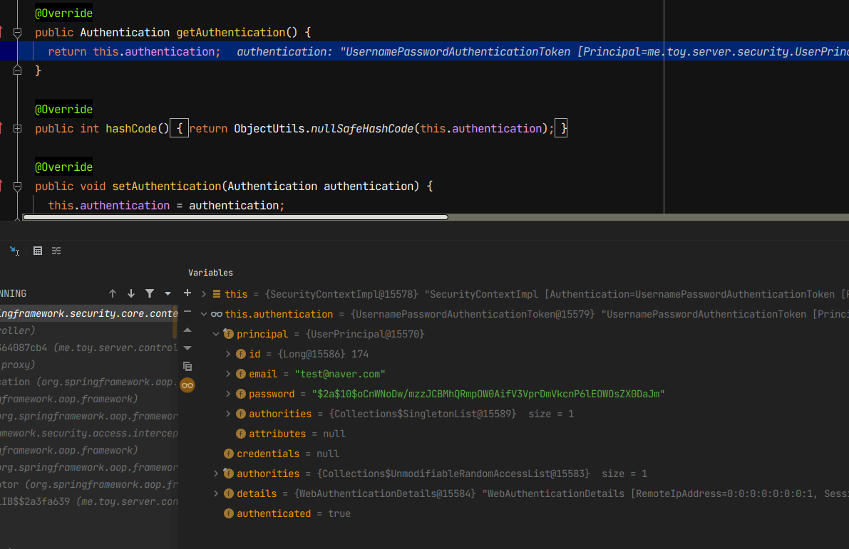Select the credentials = null row

point(281,454)
